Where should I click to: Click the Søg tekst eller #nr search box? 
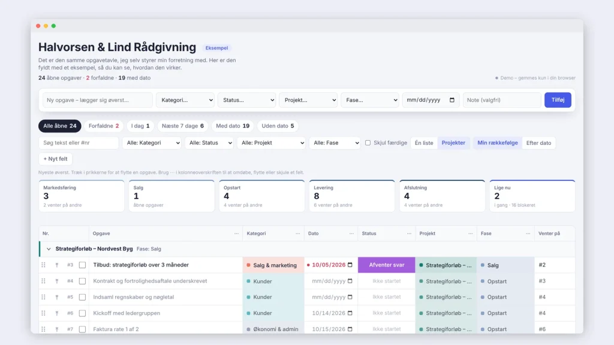pos(79,143)
